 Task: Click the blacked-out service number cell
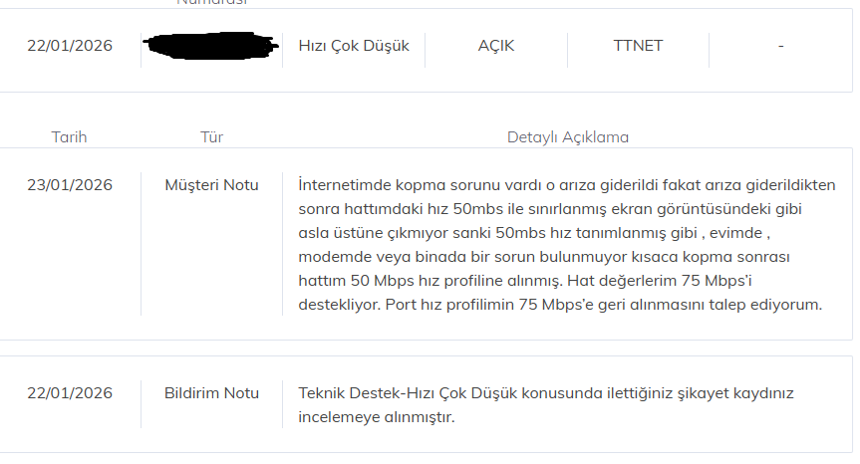coord(211,46)
